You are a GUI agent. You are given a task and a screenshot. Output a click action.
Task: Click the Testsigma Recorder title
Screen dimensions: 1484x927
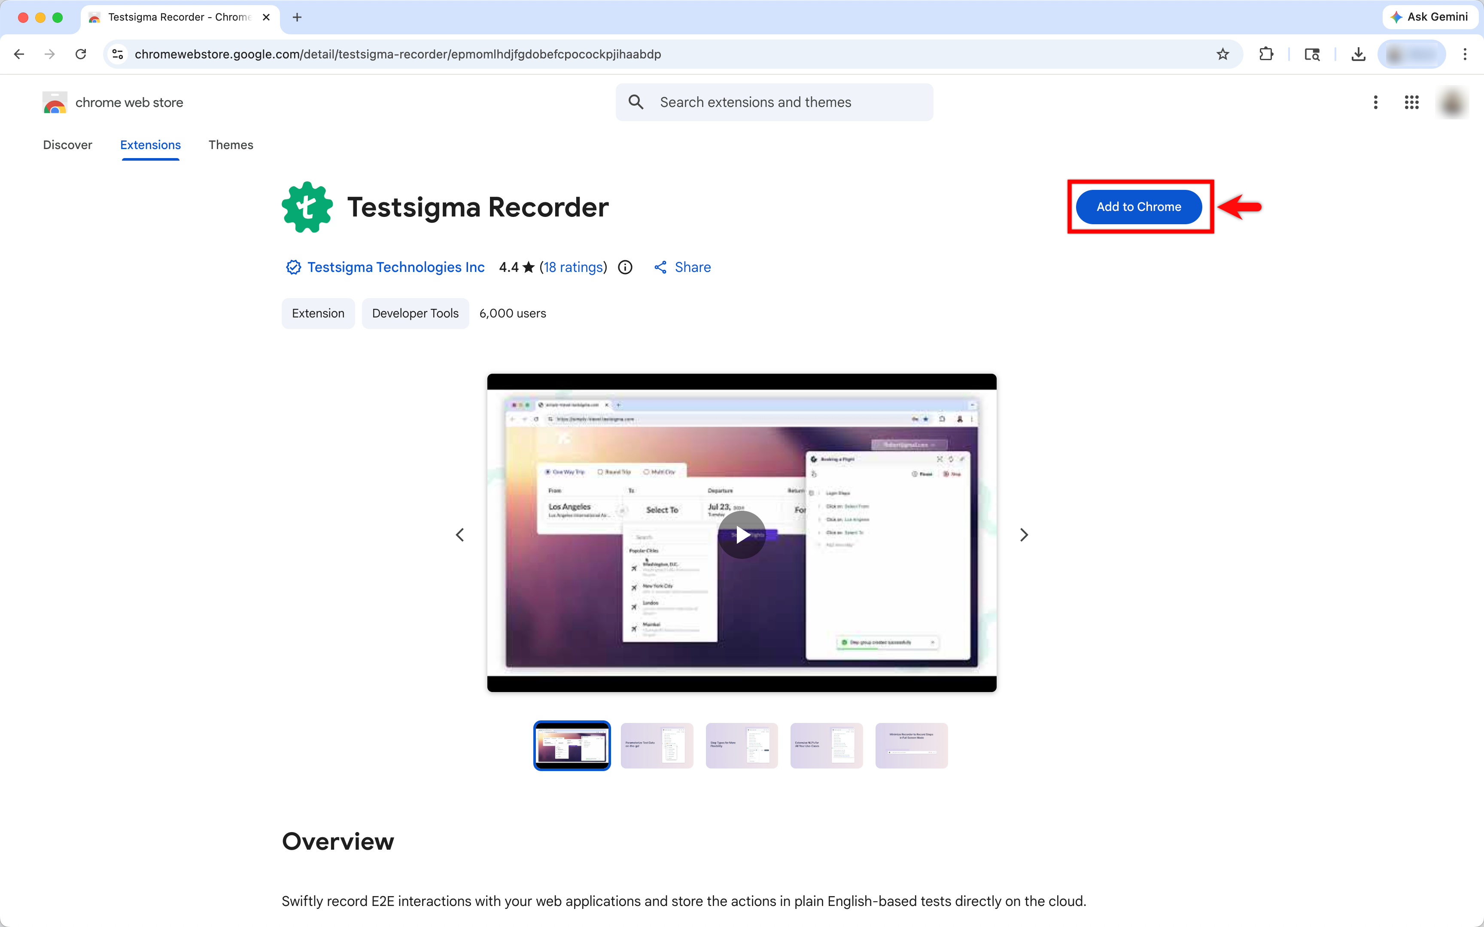point(478,207)
